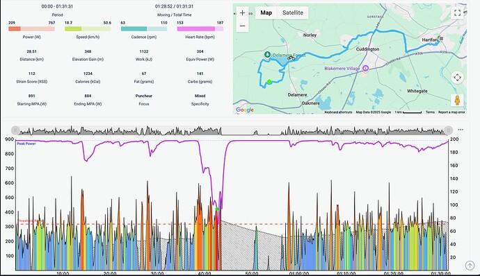Viewport: 480px width, 276px height.
Task: Switch map to Satellite view
Action: tap(293, 12)
